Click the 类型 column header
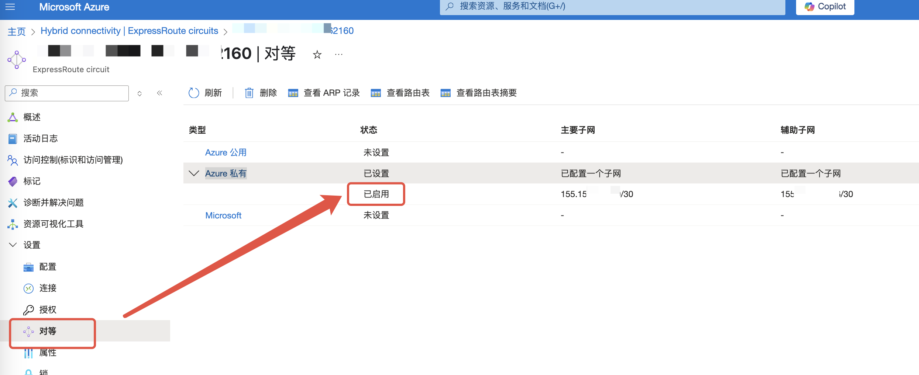The image size is (919, 375). (x=197, y=130)
